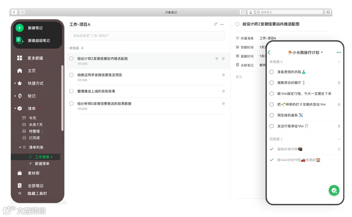Check off 搜集想去的餐厅 on phone
352x217 pixels.
[x=271, y=83]
